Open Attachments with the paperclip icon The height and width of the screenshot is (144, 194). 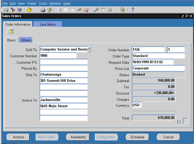click(x=116, y=10)
